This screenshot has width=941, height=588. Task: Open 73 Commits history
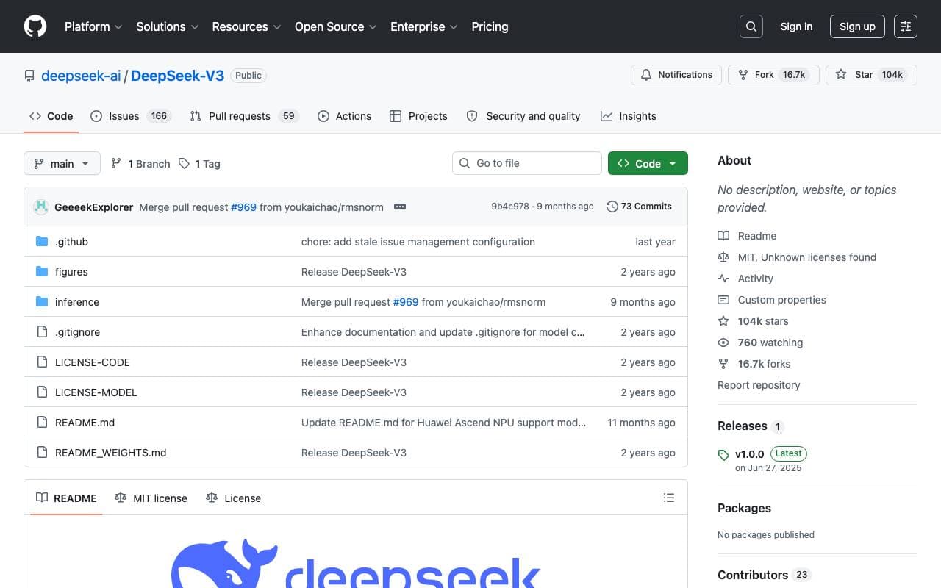click(x=639, y=207)
